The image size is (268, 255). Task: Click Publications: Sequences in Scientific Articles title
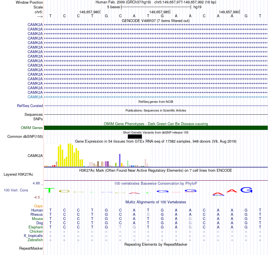click(156, 110)
